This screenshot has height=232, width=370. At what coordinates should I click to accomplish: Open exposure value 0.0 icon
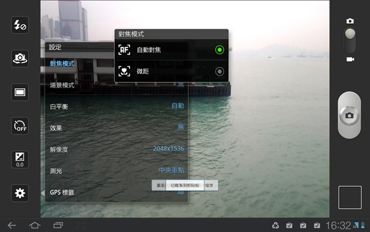(20, 159)
